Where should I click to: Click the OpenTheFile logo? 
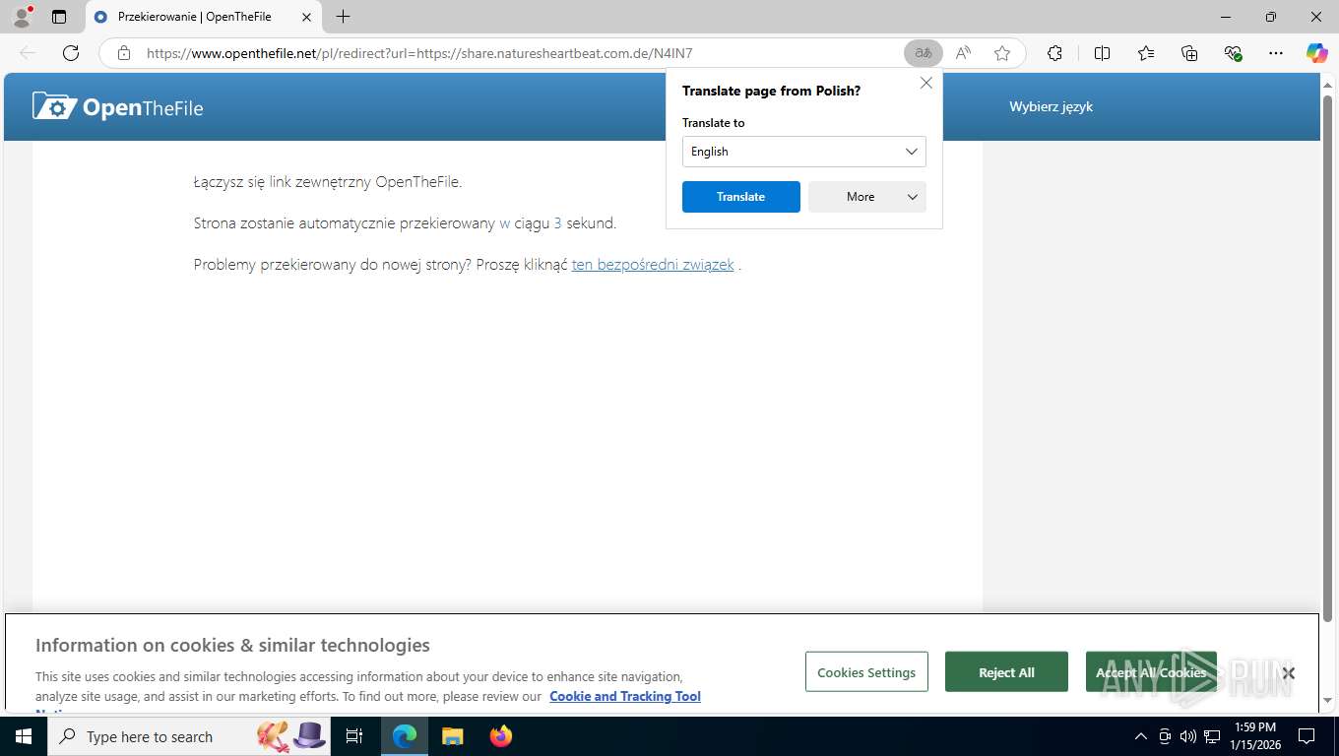coord(118,106)
